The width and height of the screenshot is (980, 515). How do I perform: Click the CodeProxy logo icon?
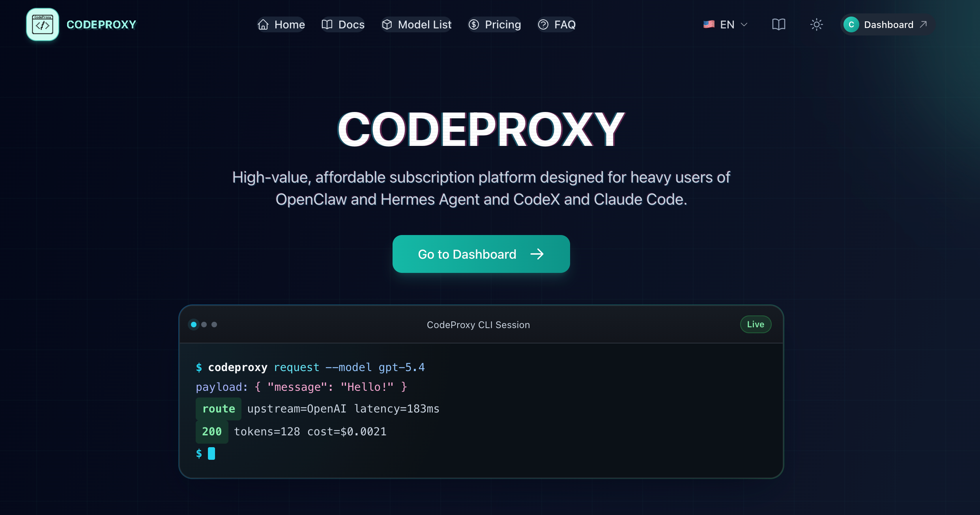click(x=43, y=24)
